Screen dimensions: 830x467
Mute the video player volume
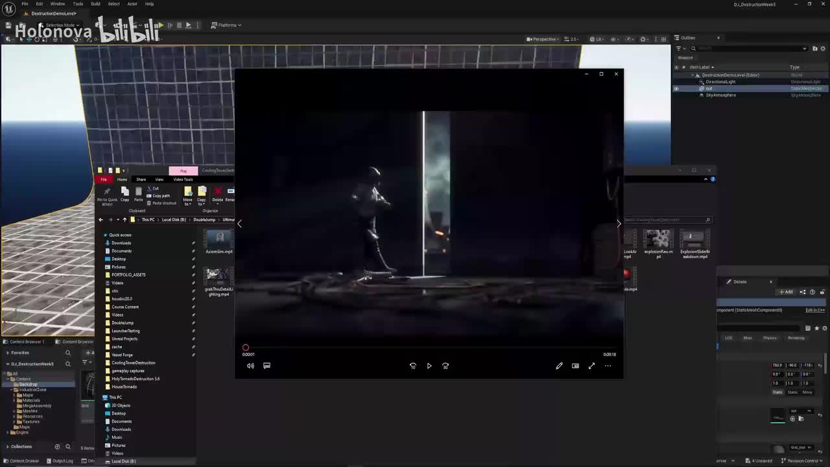pos(250,366)
